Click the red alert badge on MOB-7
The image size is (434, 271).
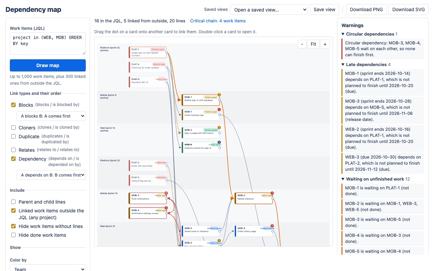(x=219, y=109)
